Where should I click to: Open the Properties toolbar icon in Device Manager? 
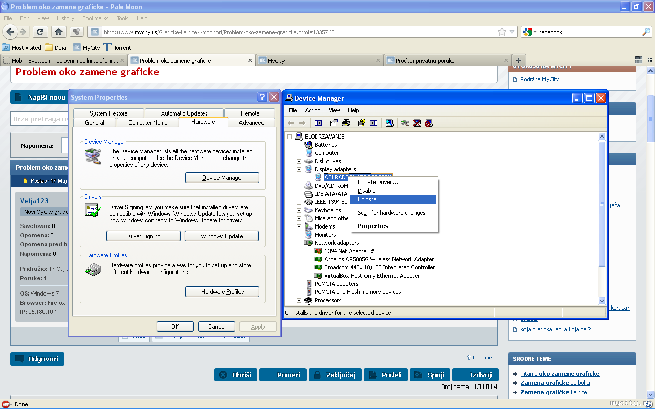coord(334,123)
